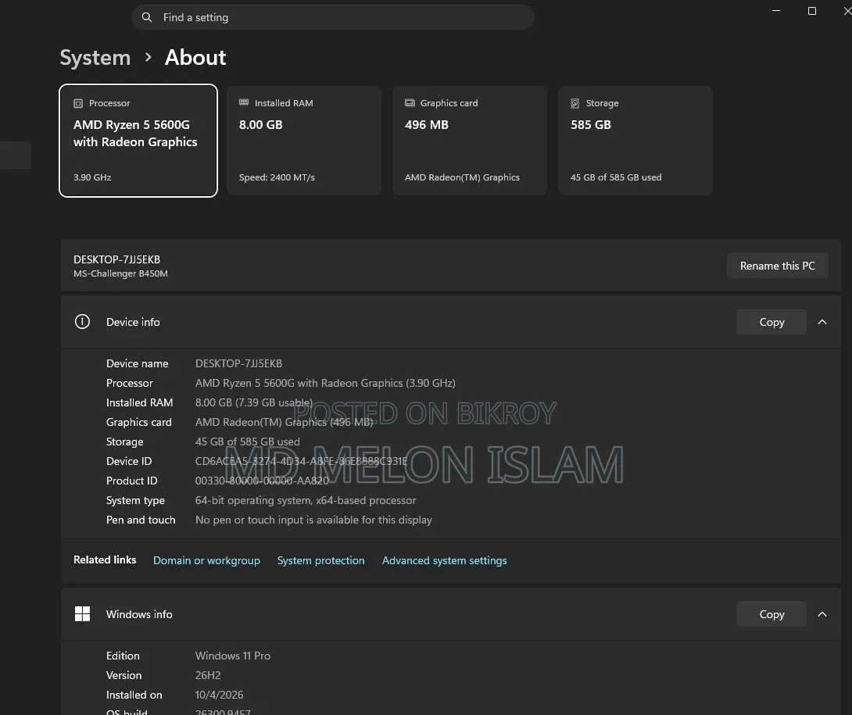
Task: Click the Processor chip icon
Action: click(x=78, y=103)
